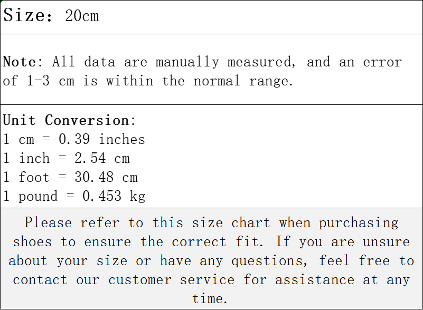423x310 pixels.
Task: Click the '1 cm = 0.39 inches' line
Action: point(74,139)
